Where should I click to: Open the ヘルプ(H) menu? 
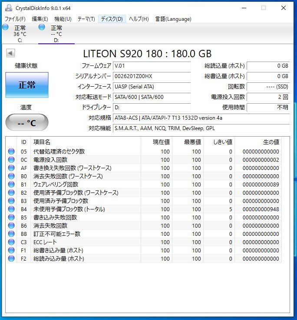[139, 19]
